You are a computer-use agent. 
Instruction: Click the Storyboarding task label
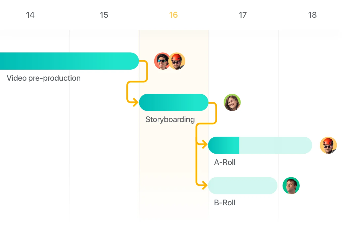point(170,120)
